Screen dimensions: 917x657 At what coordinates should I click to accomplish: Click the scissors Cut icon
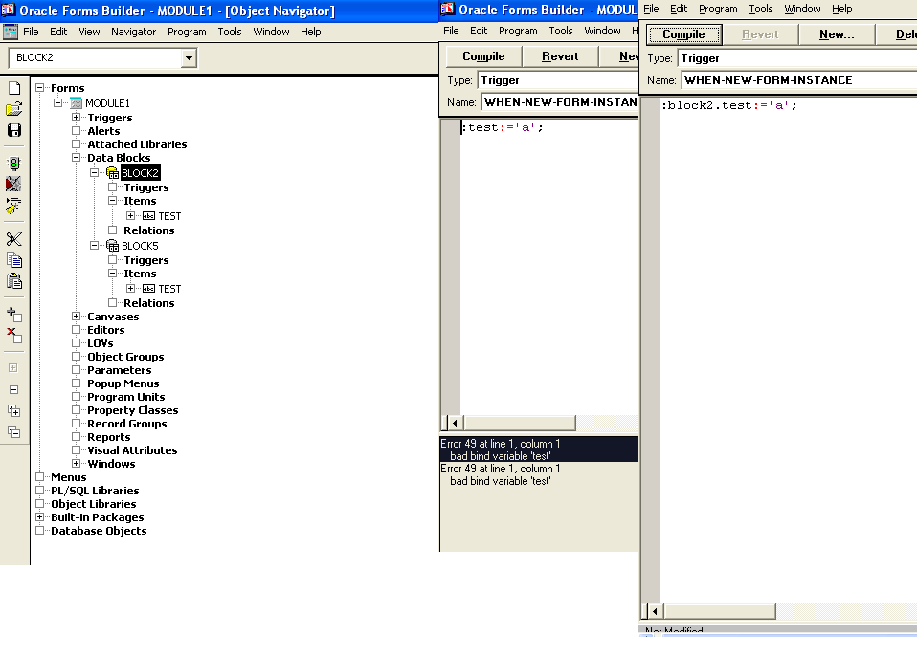(14, 238)
